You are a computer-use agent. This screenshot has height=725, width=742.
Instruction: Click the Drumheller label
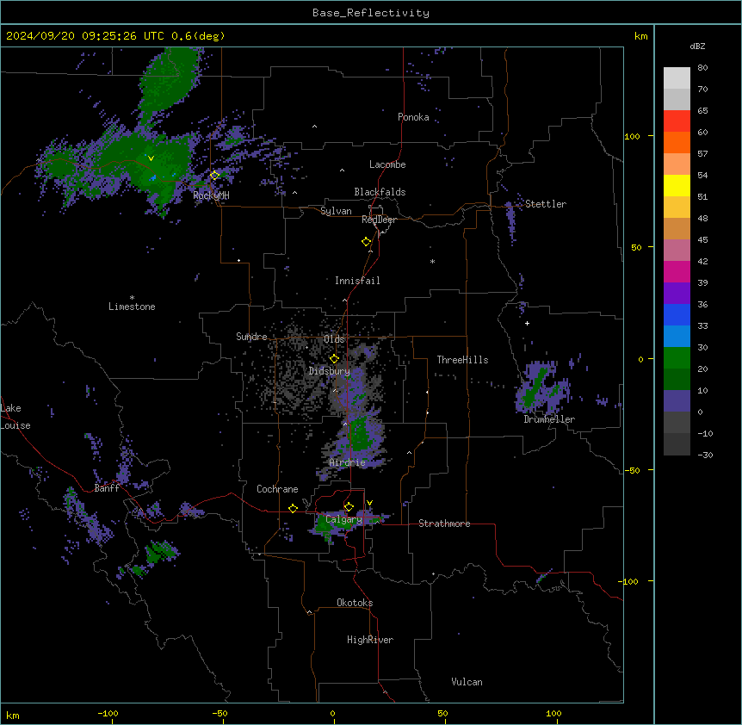549,419
